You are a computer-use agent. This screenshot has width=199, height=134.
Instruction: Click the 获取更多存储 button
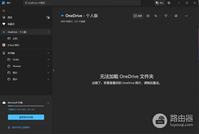coord(26,117)
